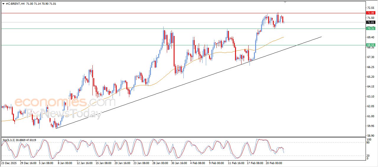Click the economies.com watermark logo
Viewport: 378px width, 167px height.
pyautogui.click(x=64, y=102)
